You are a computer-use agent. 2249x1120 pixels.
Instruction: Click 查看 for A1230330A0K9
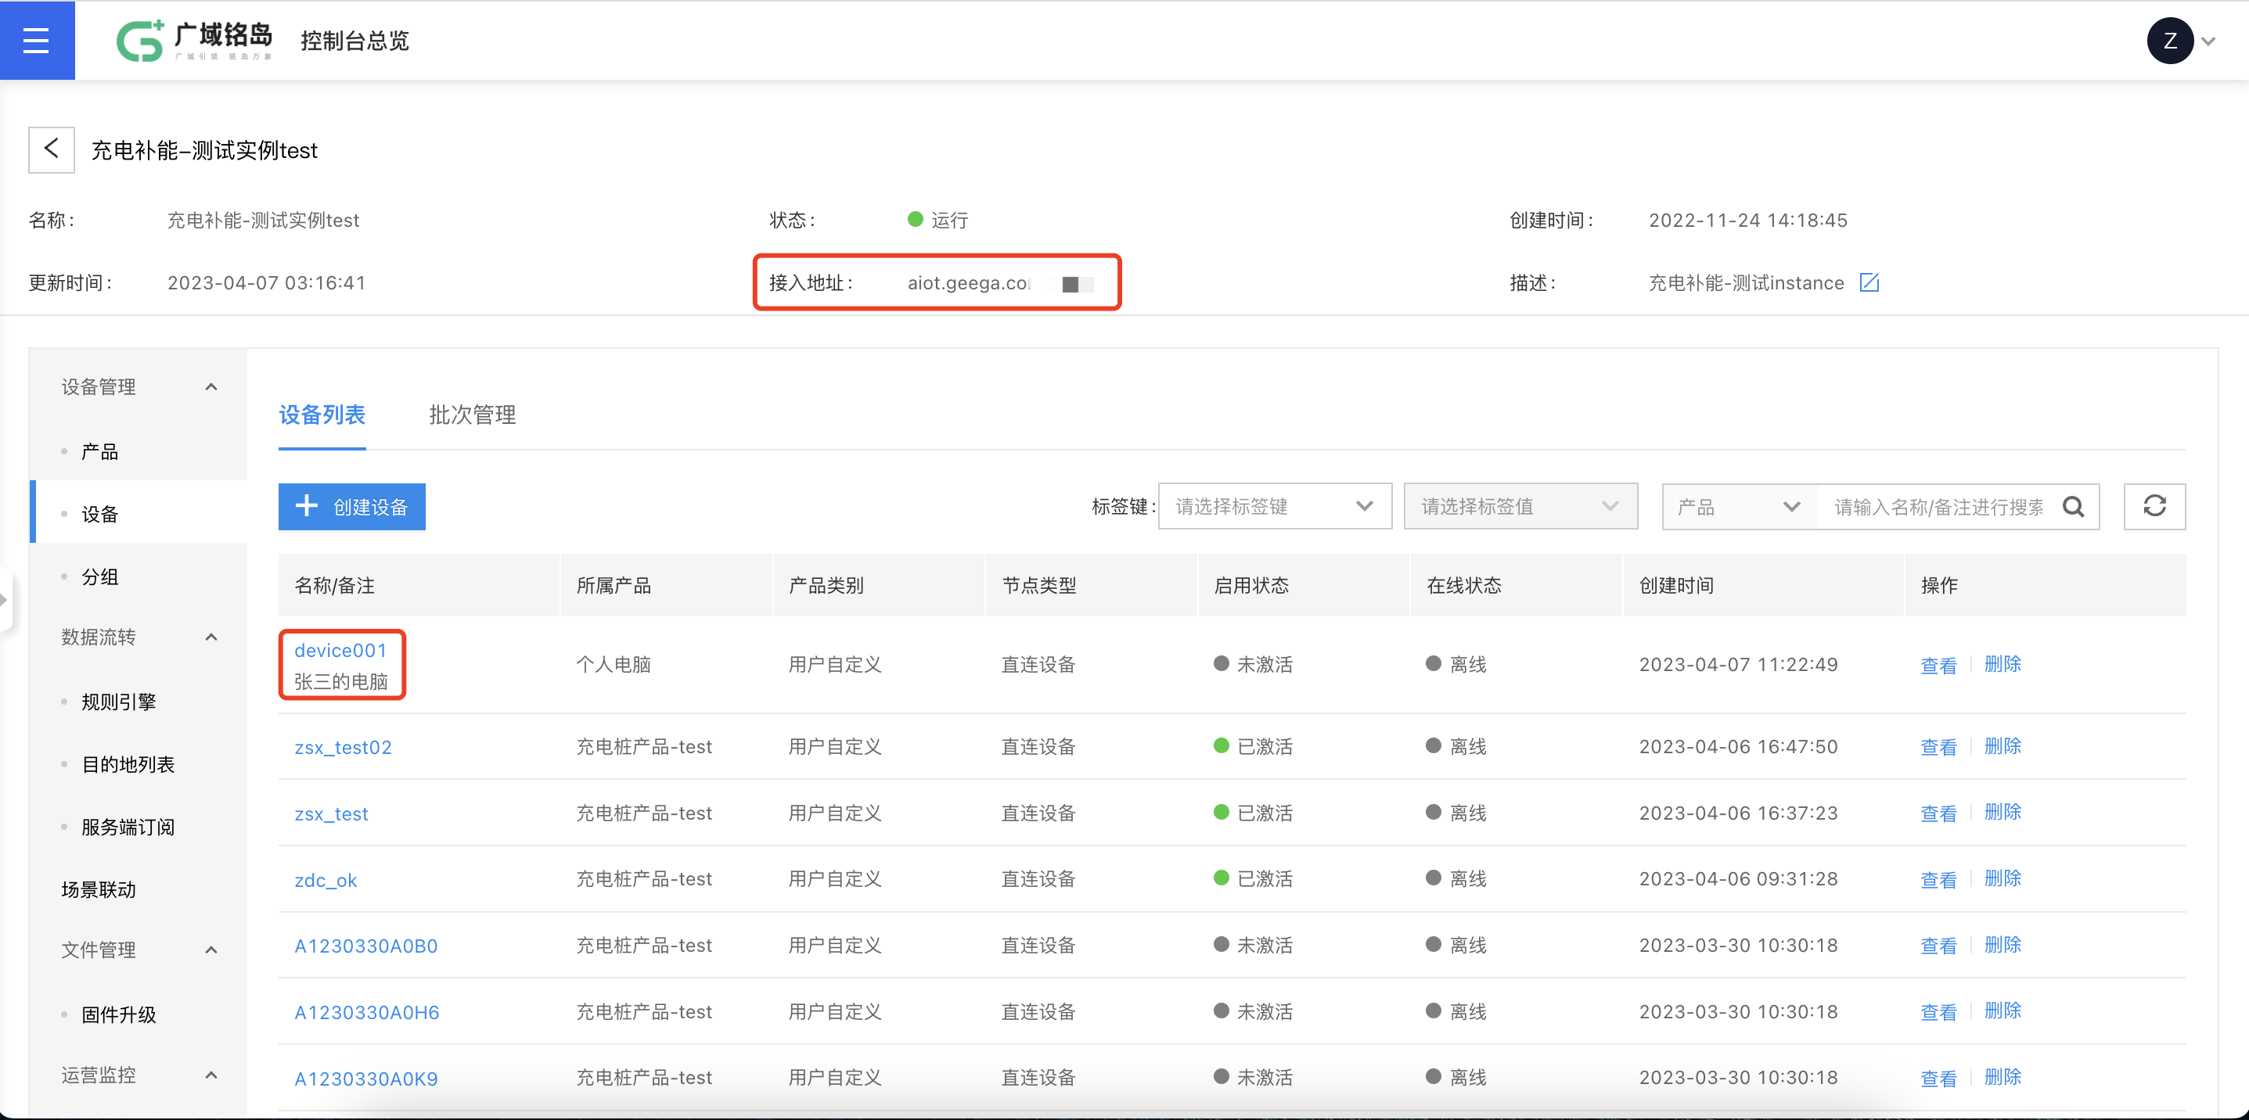click(1938, 1079)
